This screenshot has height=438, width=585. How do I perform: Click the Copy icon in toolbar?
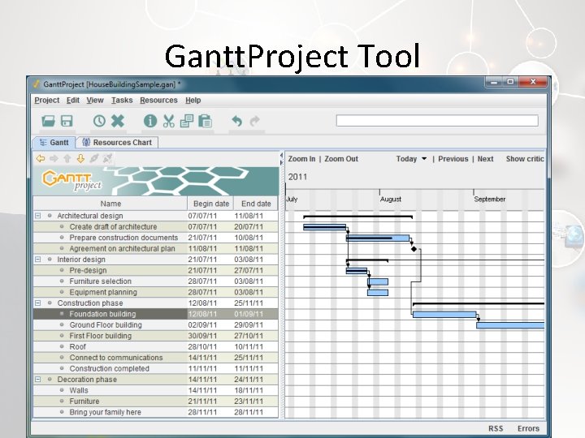[187, 121]
